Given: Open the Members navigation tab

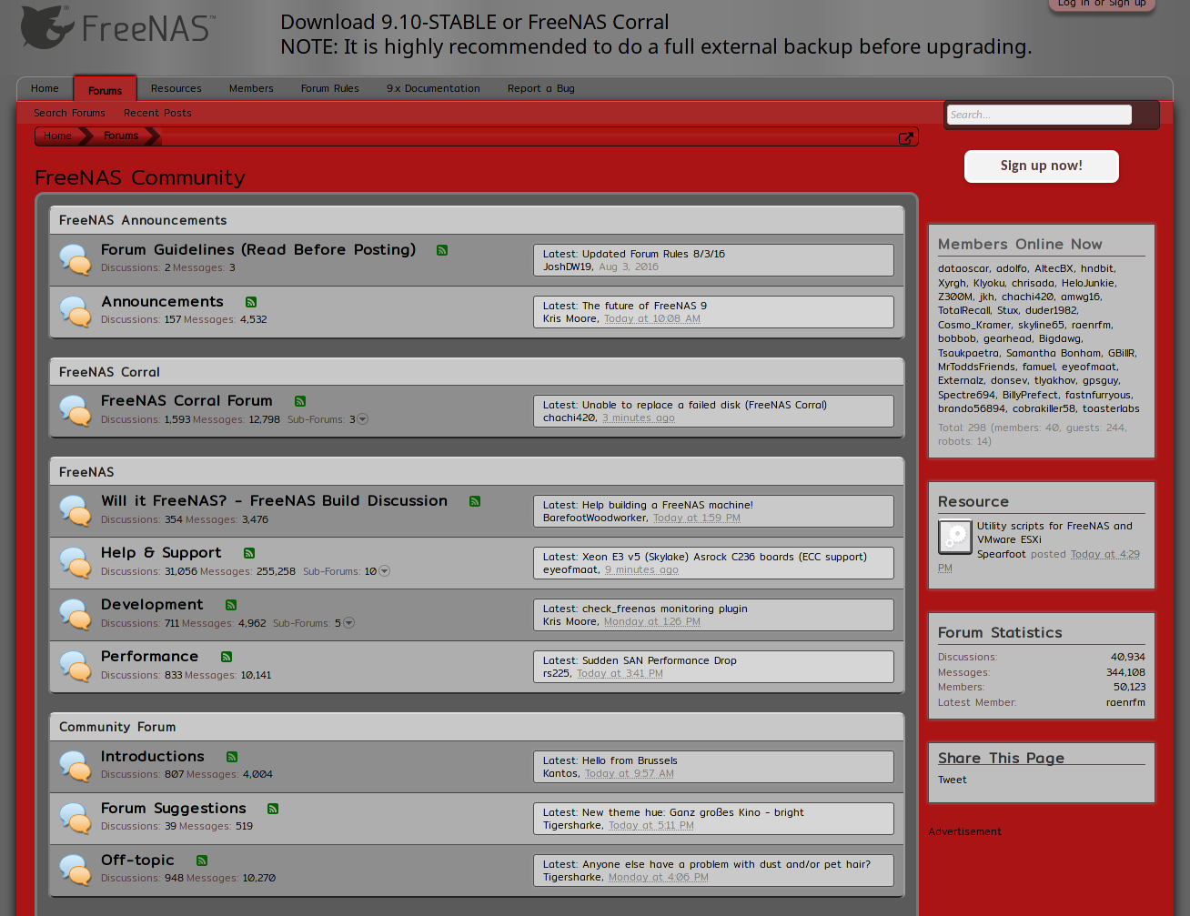Looking at the screenshot, I should (251, 88).
